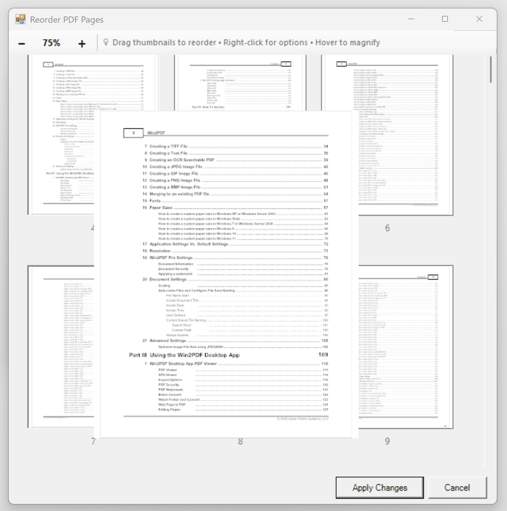Click the Apply Changes button

click(379, 488)
